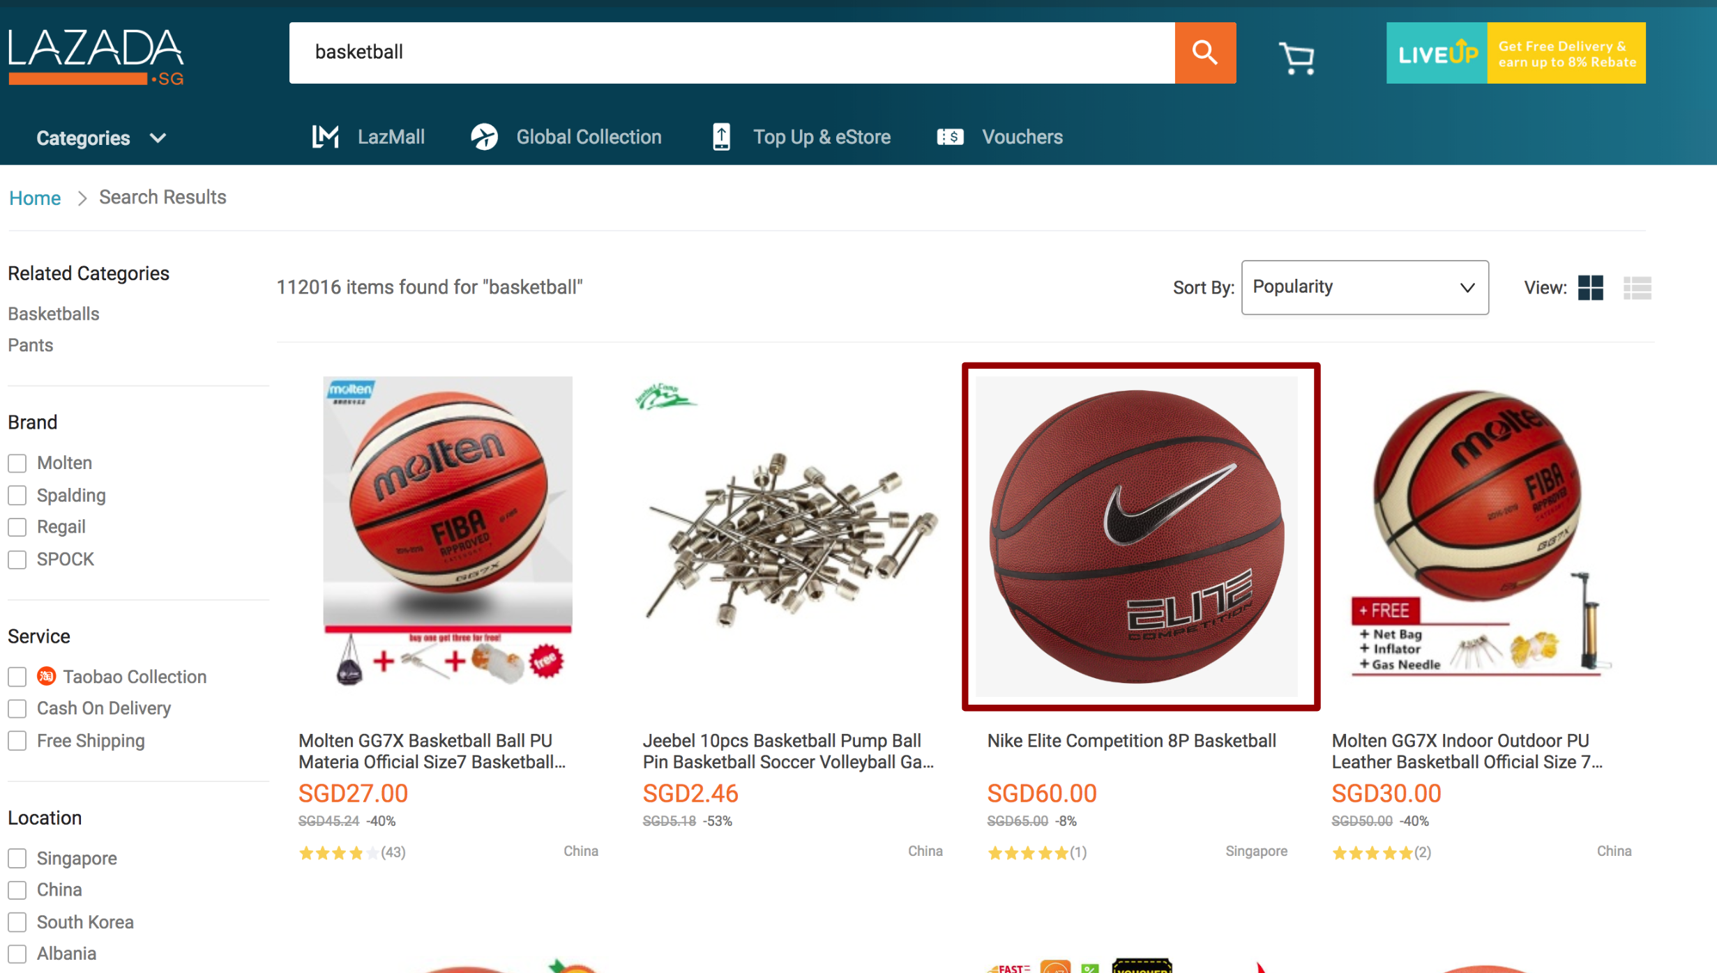Image resolution: width=1717 pixels, height=973 pixels.
Task: Toggle Cash On Delivery service filter
Action: 17,708
